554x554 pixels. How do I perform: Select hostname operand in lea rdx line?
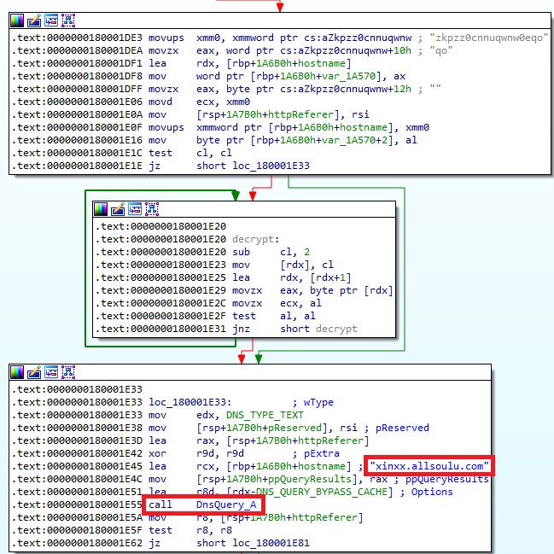coord(322,63)
